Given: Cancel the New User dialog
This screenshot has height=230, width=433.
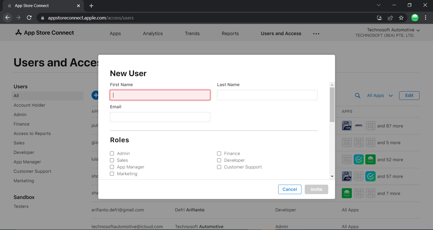Looking at the screenshot, I should pos(290,190).
